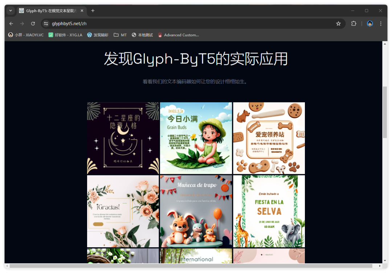Click the scrollbar down arrow
Image resolution: width=392 pixels, height=273 pixels.
pyautogui.click(x=385, y=261)
